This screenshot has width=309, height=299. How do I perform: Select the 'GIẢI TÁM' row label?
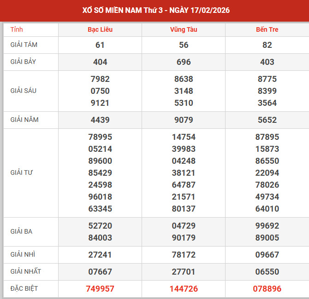tap(24, 45)
